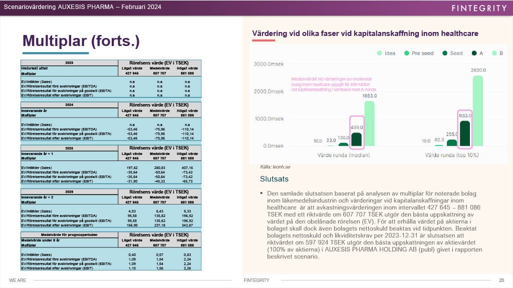Click the A series legend dot
This screenshot has height=288, width=513.
(474, 53)
